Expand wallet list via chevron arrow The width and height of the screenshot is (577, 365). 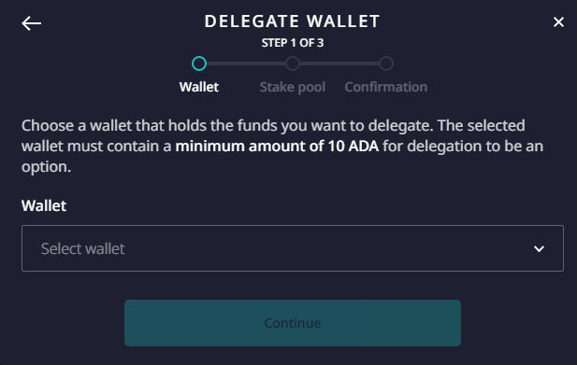coord(539,248)
